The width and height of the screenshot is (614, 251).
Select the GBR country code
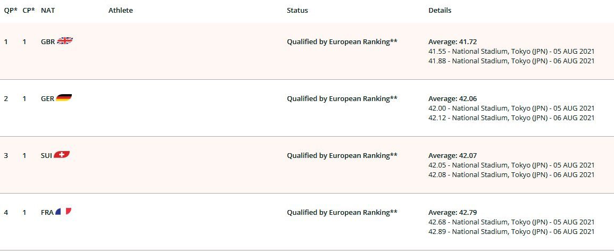(48, 41)
